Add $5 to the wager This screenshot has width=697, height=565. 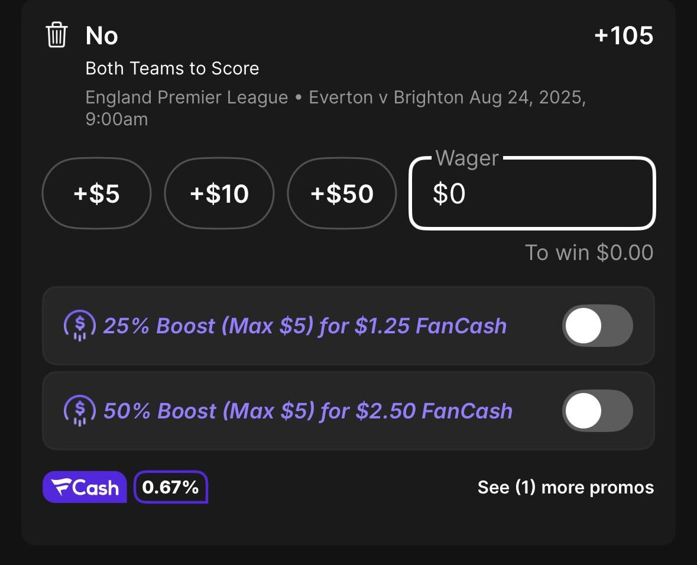[96, 193]
